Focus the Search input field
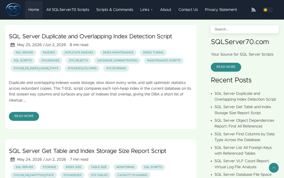 245,29
